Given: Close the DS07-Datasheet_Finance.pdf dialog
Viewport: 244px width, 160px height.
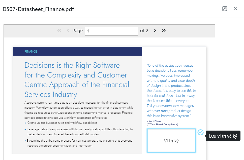Looking at the screenshot, I should pos(236,9).
